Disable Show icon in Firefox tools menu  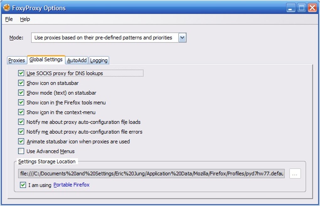point(21,102)
